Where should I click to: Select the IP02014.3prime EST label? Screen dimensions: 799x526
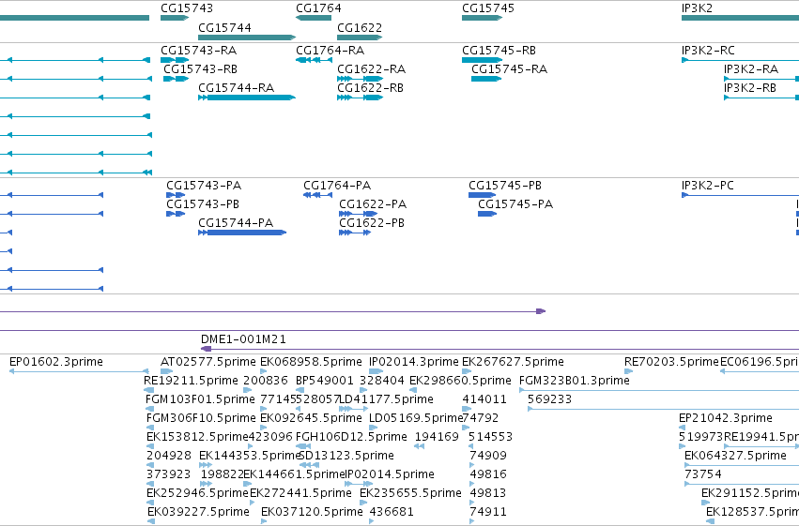tap(414, 362)
